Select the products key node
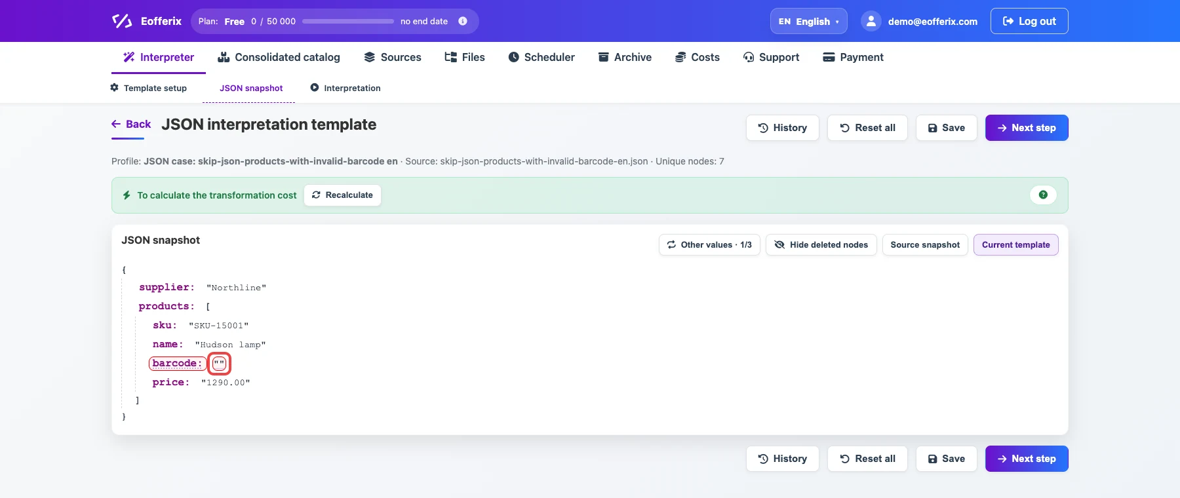The height and width of the screenshot is (498, 1180). pyautogui.click(x=167, y=306)
